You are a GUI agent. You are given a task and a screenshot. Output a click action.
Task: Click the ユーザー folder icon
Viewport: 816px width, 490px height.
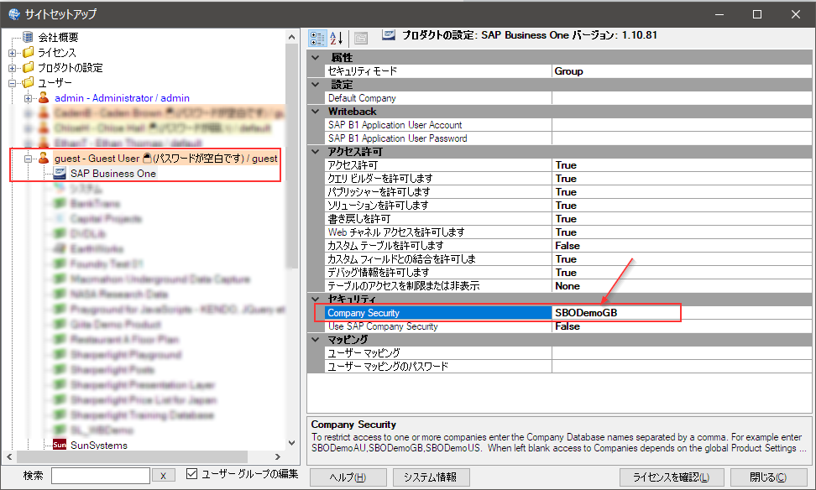(28, 82)
